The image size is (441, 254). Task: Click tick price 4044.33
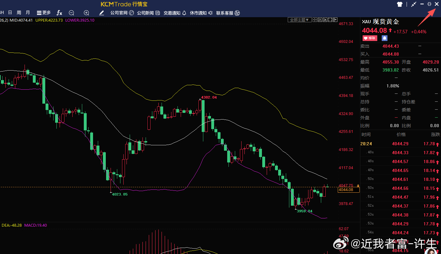pyautogui.click(x=400, y=153)
